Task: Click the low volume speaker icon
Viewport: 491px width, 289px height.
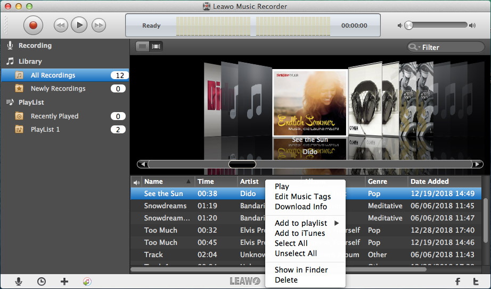Action: pyautogui.click(x=399, y=25)
